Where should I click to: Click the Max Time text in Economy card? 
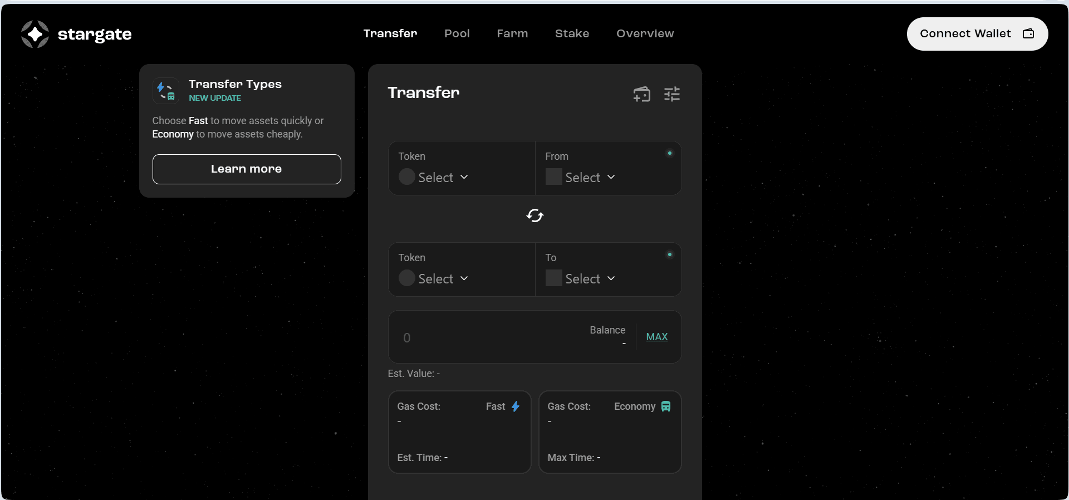[x=574, y=458]
